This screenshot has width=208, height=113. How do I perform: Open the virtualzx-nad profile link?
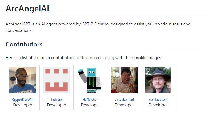click(x=124, y=100)
